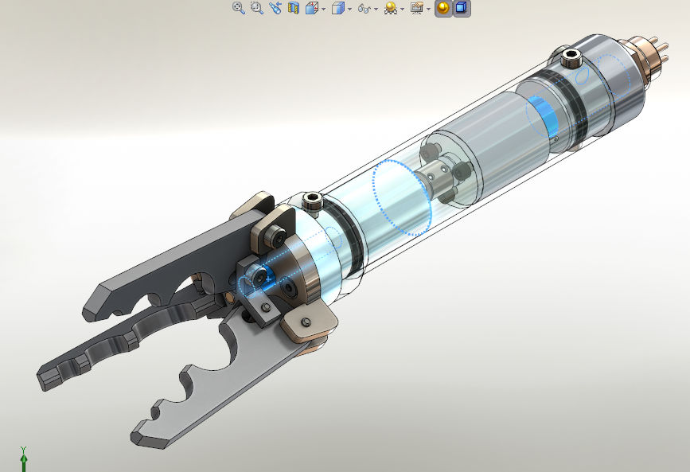Select the socket screw on rear end cap

pos(571,57)
